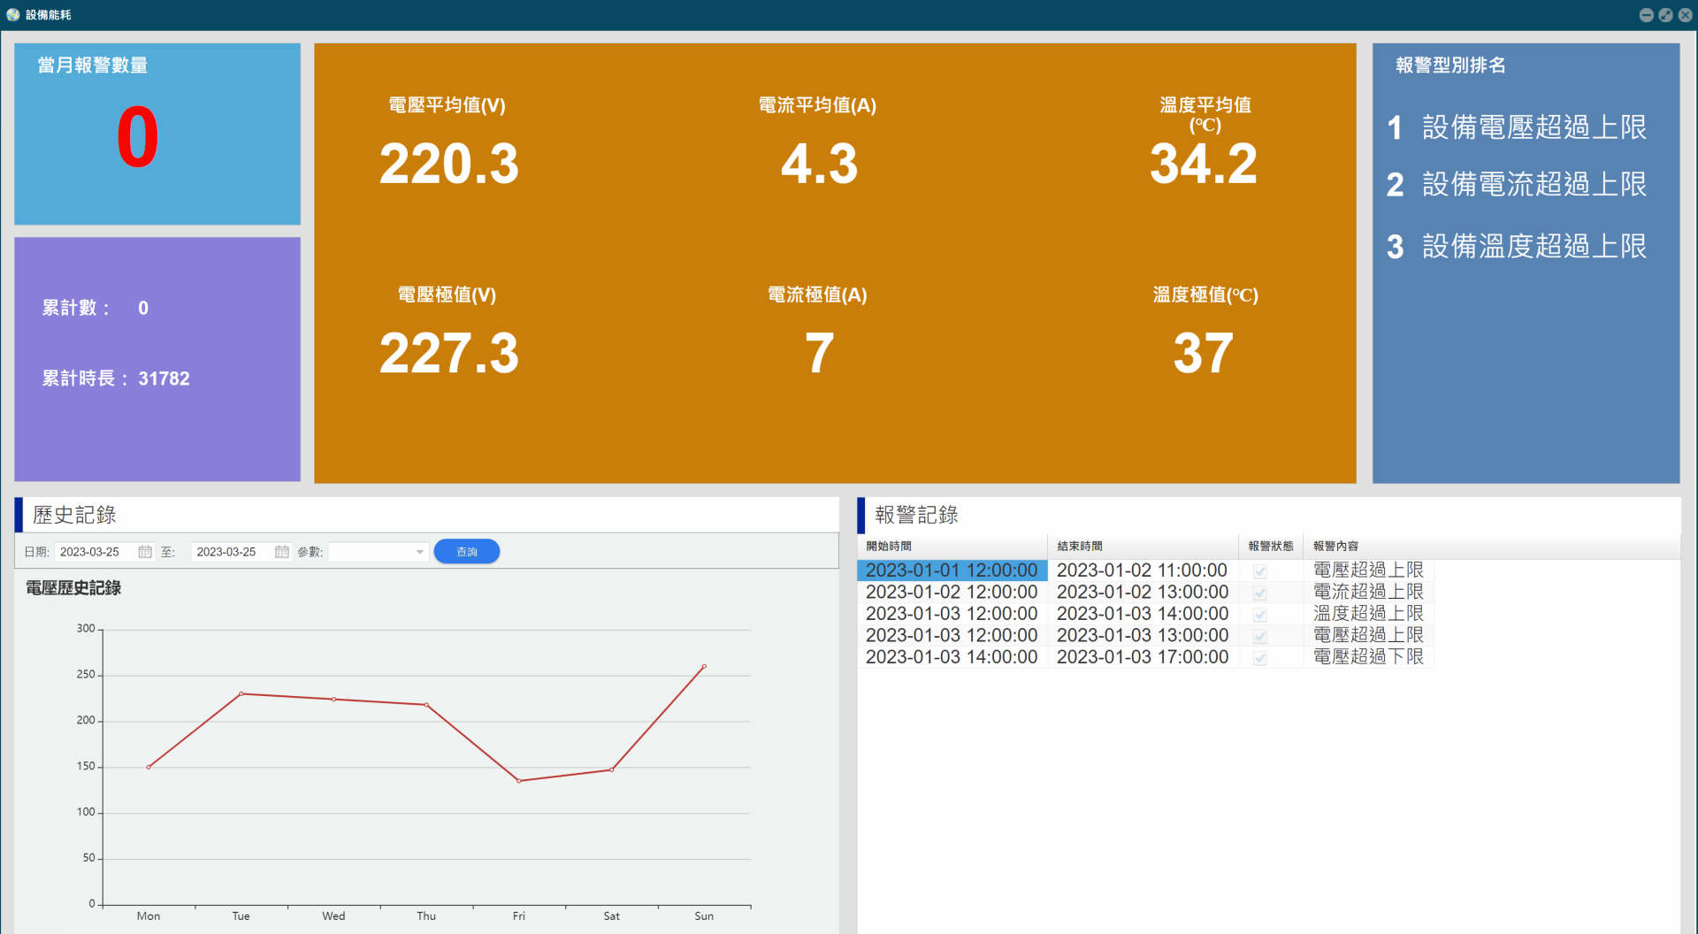Expand the 參數 dropdown arrow

[x=419, y=552]
